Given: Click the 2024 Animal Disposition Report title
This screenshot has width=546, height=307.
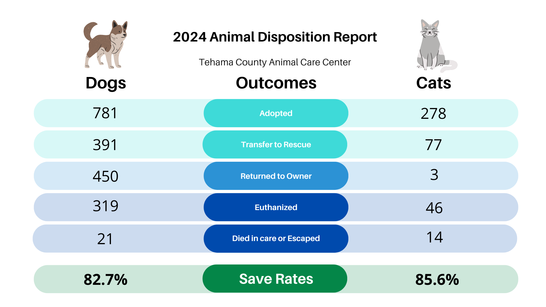Looking at the screenshot, I should (x=275, y=37).
